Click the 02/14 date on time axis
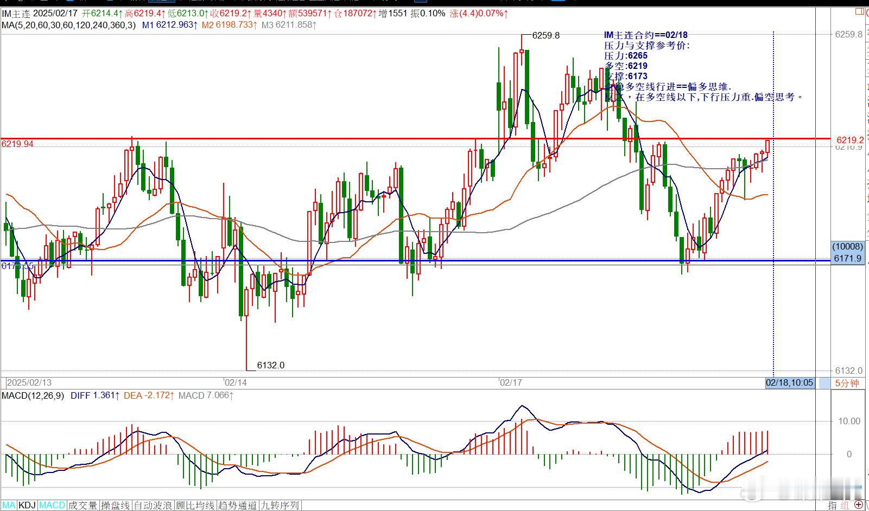 236,382
